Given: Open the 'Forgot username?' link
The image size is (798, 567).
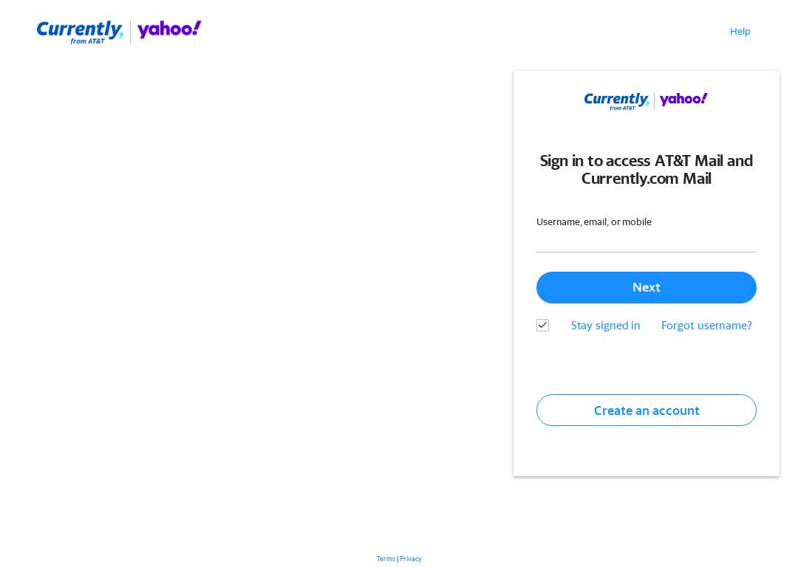Looking at the screenshot, I should (706, 326).
